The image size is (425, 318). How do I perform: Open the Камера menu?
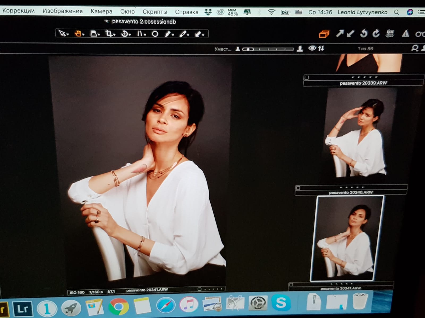101,11
